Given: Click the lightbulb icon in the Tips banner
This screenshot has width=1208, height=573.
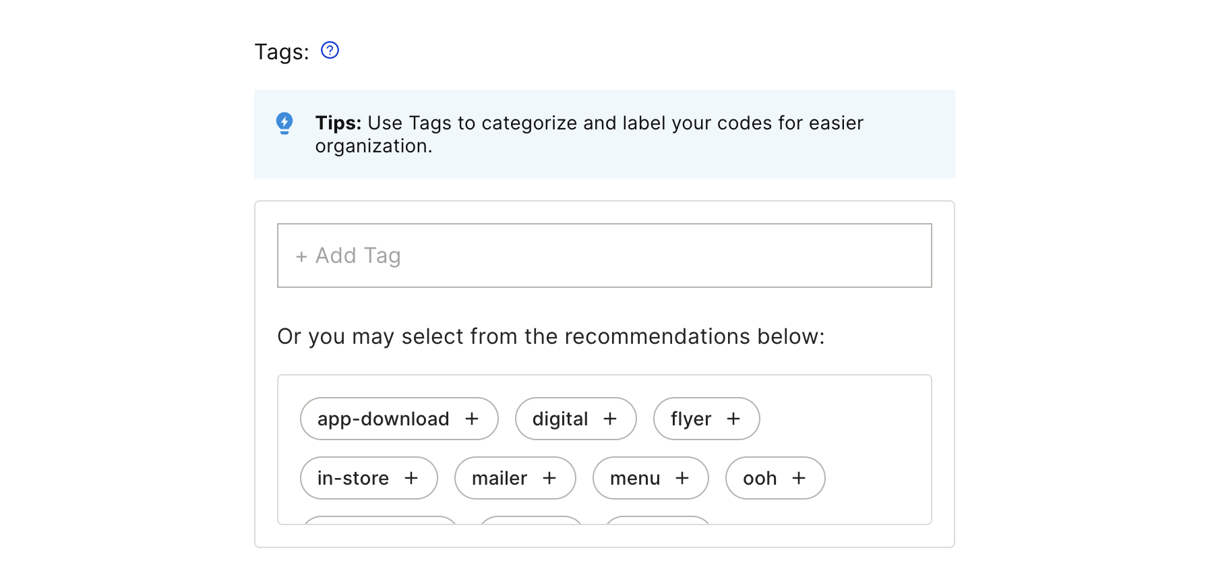Looking at the screenshot, I should 284,123.
